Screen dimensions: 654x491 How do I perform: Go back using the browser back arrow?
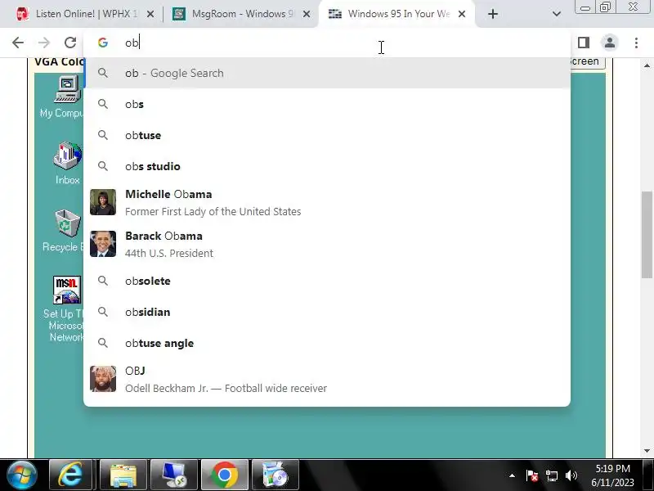[18, 43]
